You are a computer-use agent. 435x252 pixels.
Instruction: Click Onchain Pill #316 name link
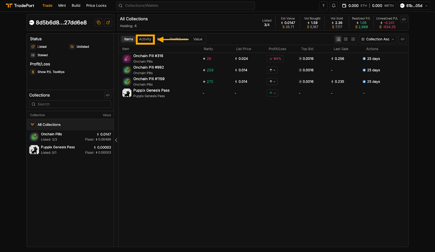(148, 56)
